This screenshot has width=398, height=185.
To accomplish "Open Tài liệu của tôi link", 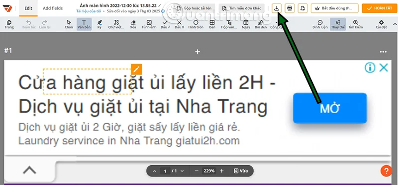I will tap(89, 11).
